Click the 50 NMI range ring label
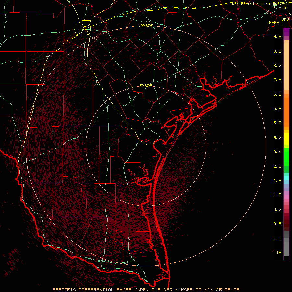 (x=146, y=86)
